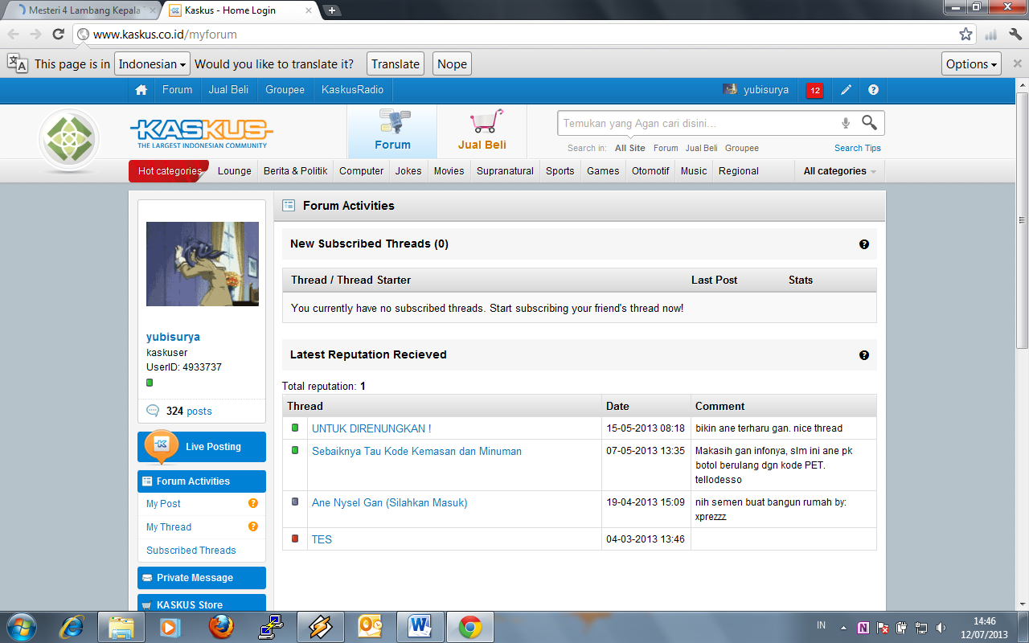Screen dimensions: 1029x643
Task: Open thread Ane Nysel Gan (Silahkan Masuk)
Action: point(390,502)
